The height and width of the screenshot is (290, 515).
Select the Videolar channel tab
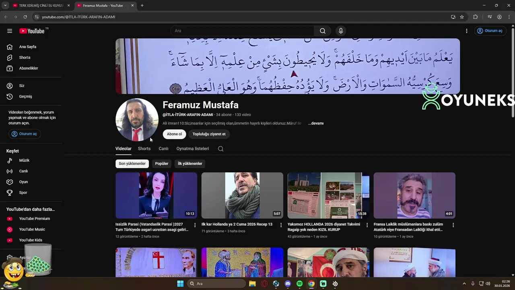(124, 149)
